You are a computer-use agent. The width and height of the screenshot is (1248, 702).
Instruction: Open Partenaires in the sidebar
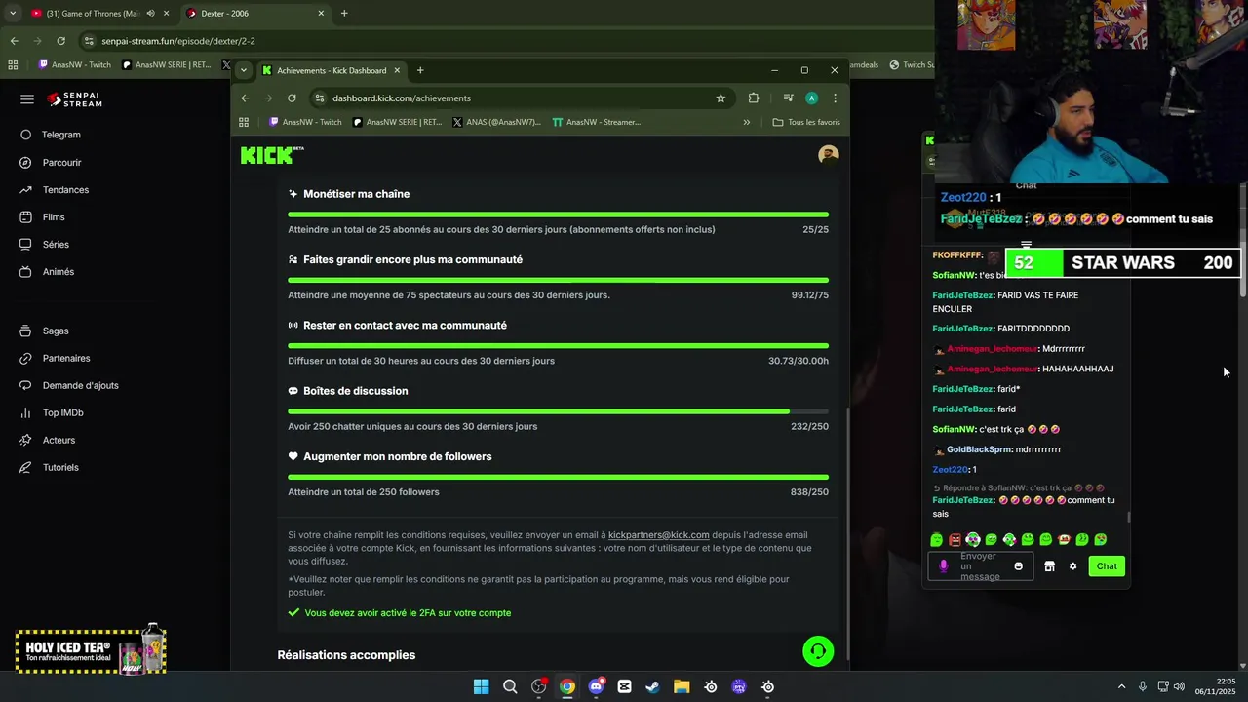coord(66,358)
